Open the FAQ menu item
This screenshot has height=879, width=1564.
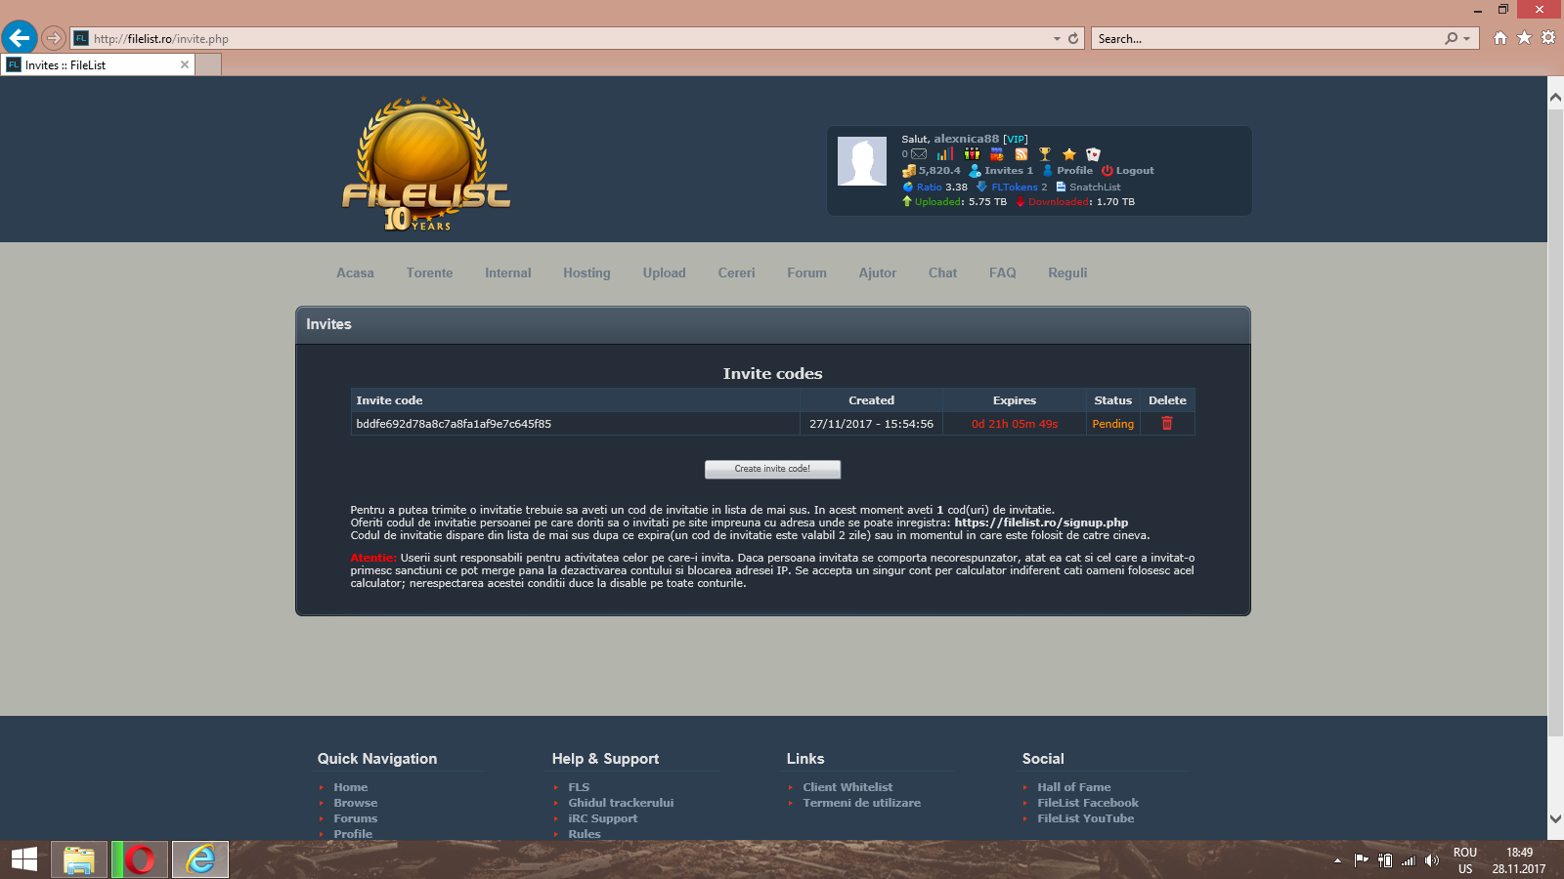pos(1002,273)
